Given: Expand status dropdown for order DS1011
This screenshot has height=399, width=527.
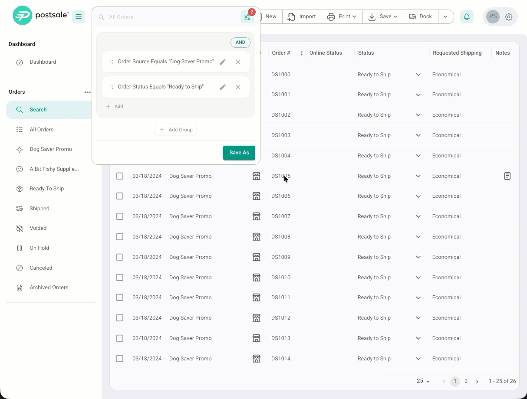Looking at the screenshot, I should tap(418, 298).
